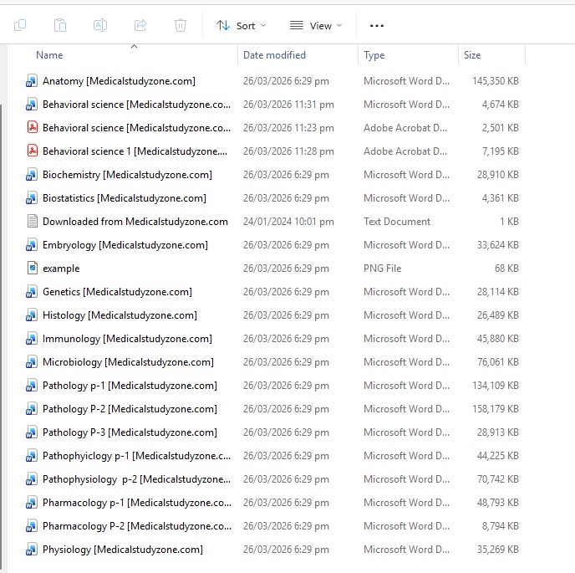This screenshot has height=573, width=575.
Task: Click PDF icon of Behavioral science 1 file
Action: pos(33,151)
